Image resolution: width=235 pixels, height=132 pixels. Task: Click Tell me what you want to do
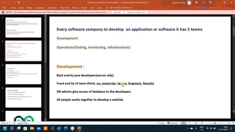[121, 8]
